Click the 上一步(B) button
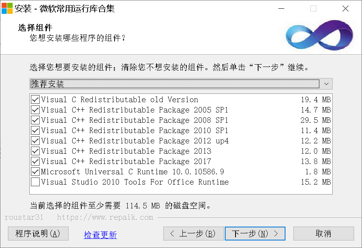Image resolution: width=362 pixels, height=248 pixels. click(x=193, y=233)
